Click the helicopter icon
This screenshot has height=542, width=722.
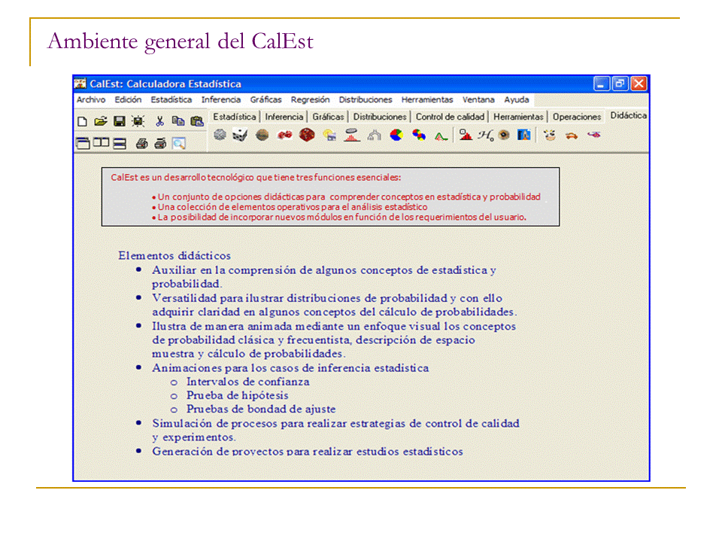click(x=594, y=135)
